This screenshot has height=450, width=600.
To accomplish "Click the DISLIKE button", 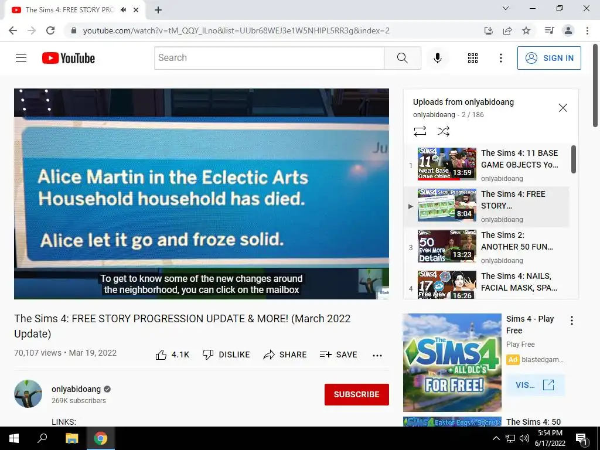I will 226,354.
